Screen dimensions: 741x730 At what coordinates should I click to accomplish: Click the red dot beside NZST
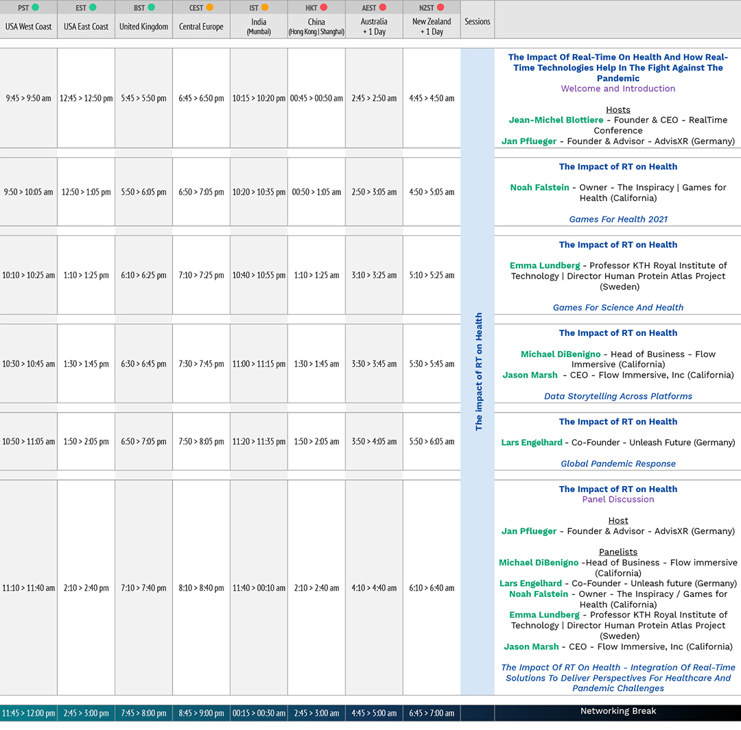click(440, 7)
